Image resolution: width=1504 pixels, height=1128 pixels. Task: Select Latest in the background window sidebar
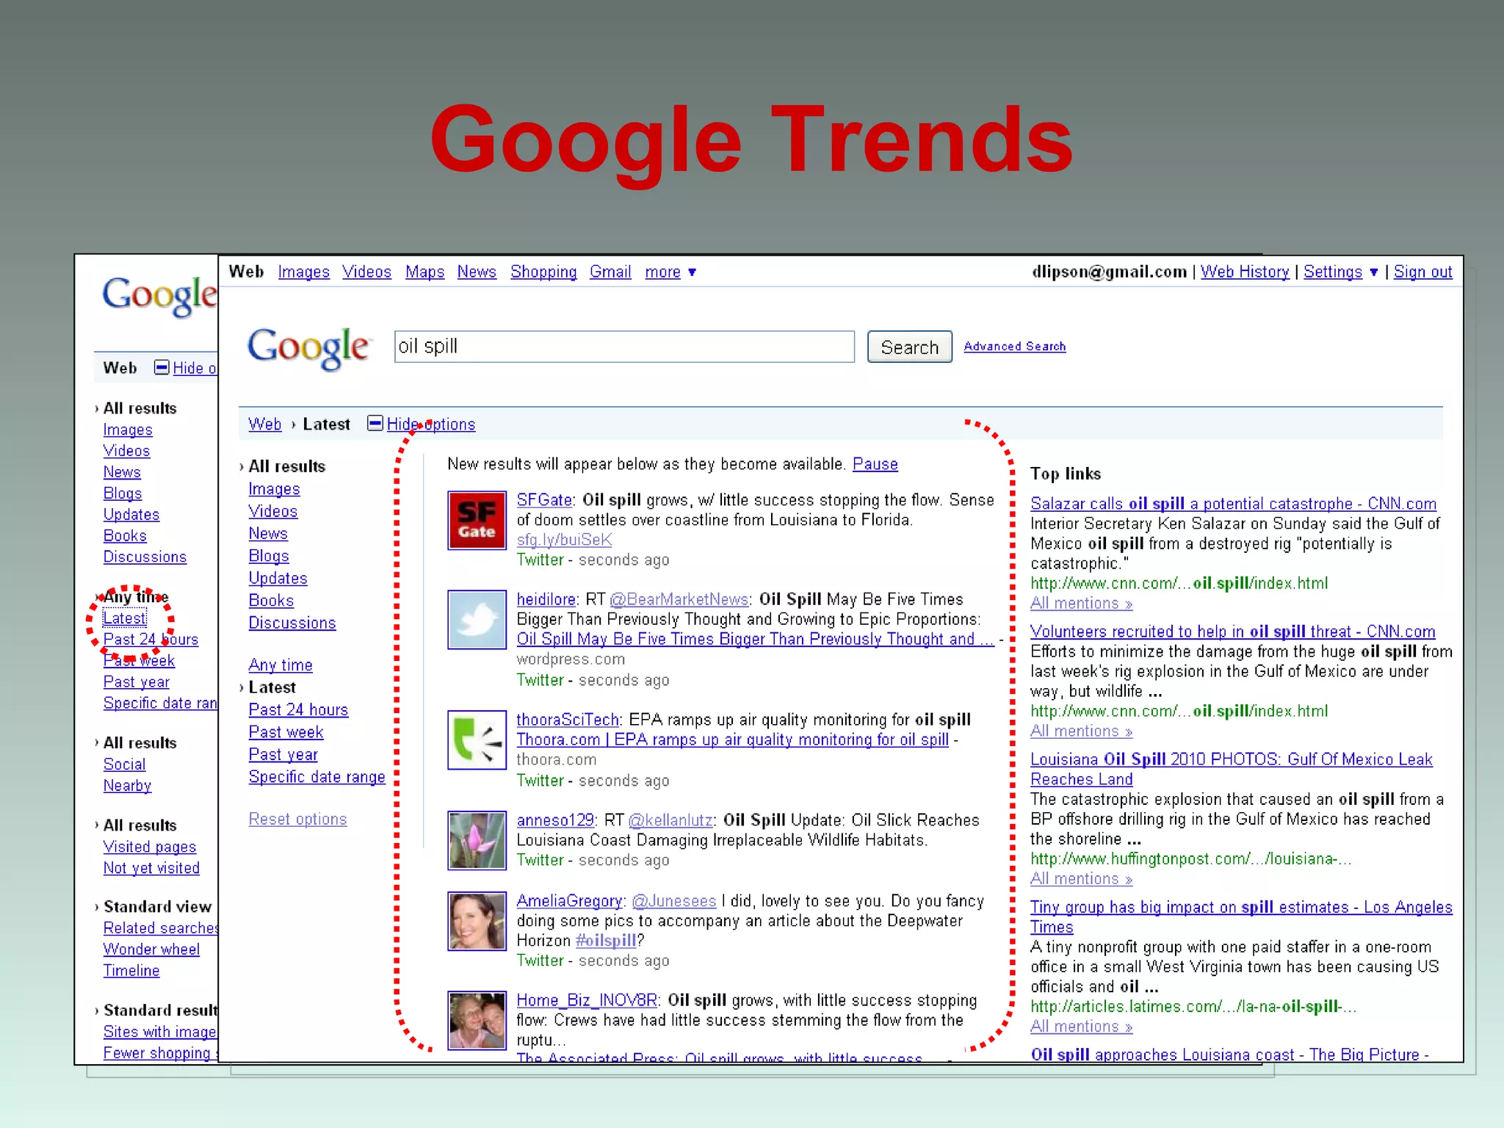tap(124, 618)
